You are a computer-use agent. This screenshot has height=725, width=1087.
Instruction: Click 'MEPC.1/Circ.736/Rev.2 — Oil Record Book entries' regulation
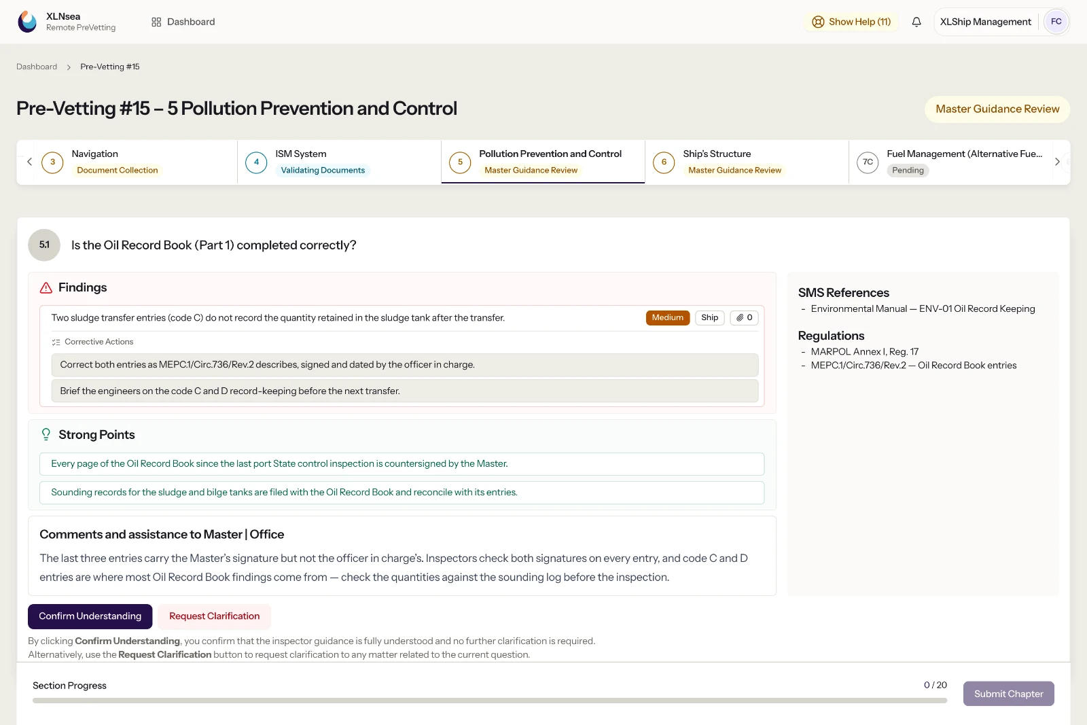[914, 366]
